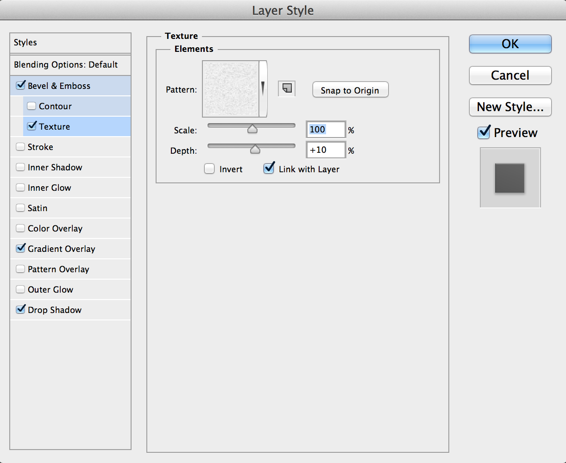Viewport: 566px width, 463px height.
Task: Click the Scale slider handle
Action: point(252,129)
